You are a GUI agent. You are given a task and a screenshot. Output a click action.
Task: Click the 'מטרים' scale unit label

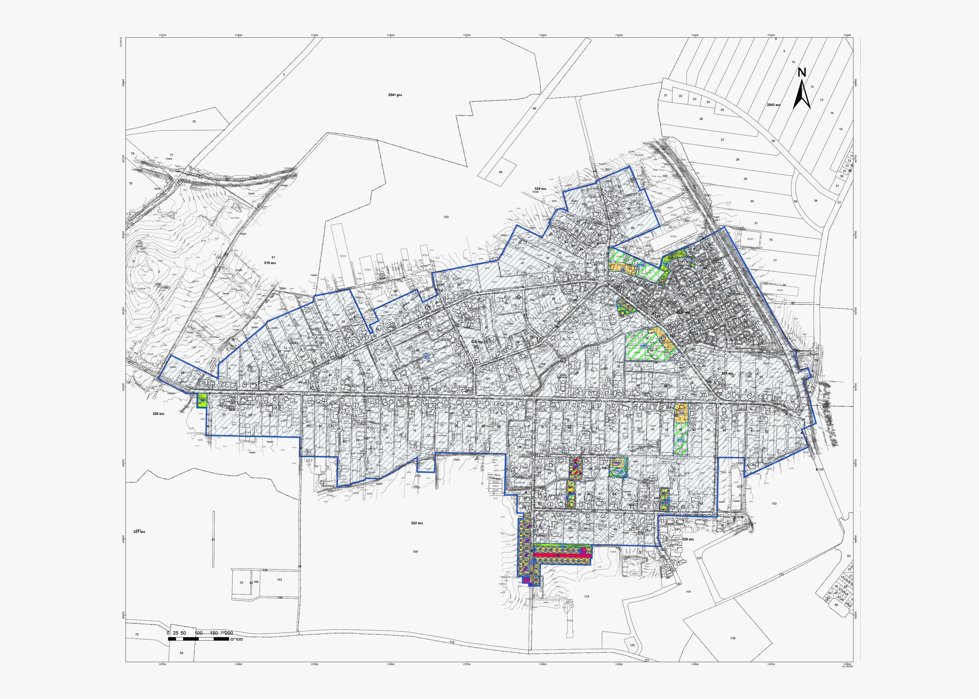[x=236, y=639]
